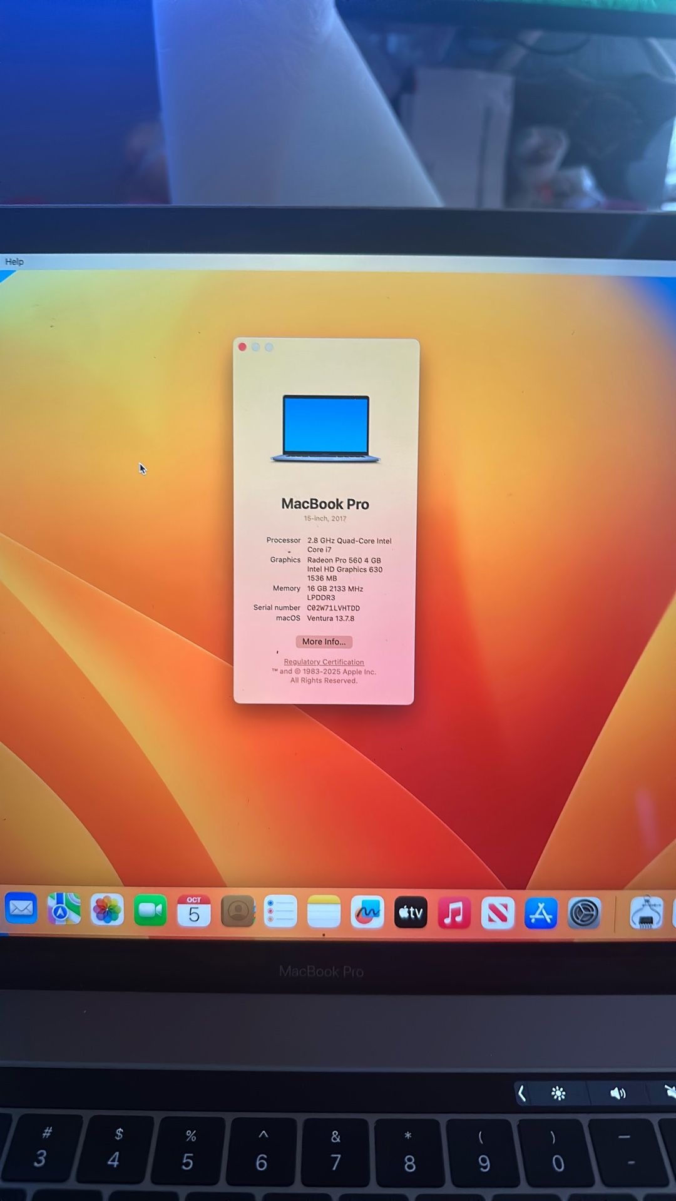The width and height of the screenshot is (676, 1201).
Task: Open the Help menu in menu bar
Action: click(14, 261)
